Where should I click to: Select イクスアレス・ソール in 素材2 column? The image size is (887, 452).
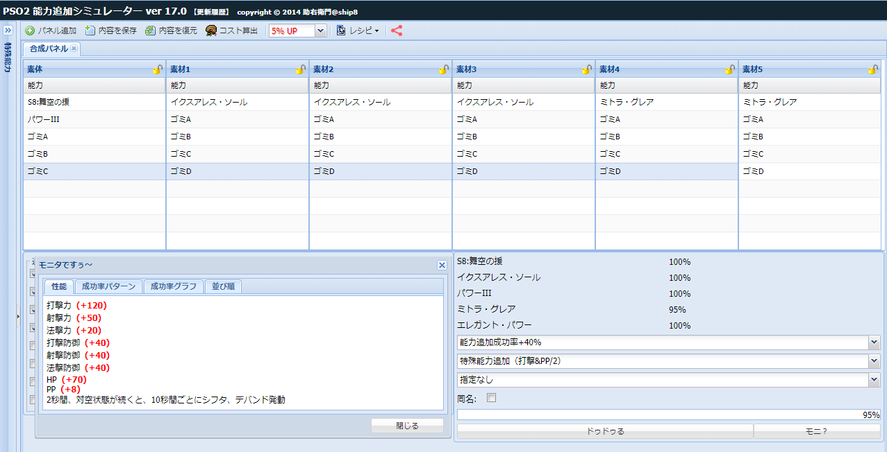click(381, 102)
